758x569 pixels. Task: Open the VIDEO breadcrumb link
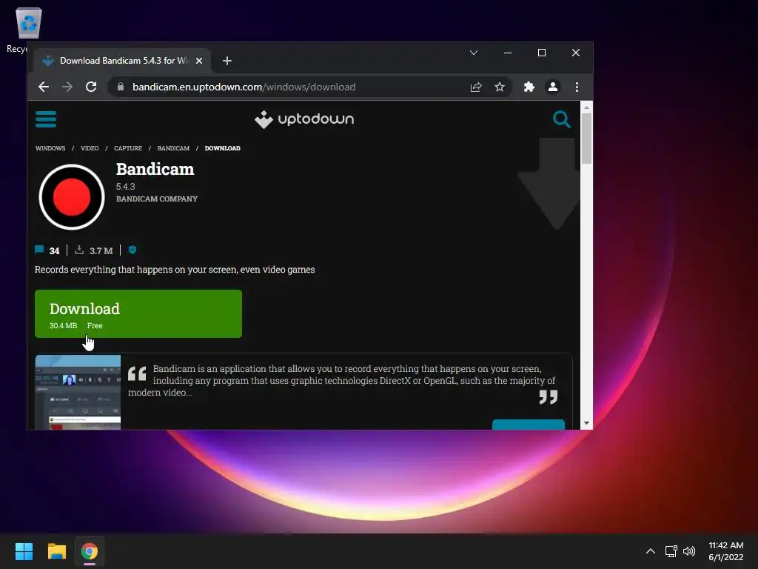point(90,148)
